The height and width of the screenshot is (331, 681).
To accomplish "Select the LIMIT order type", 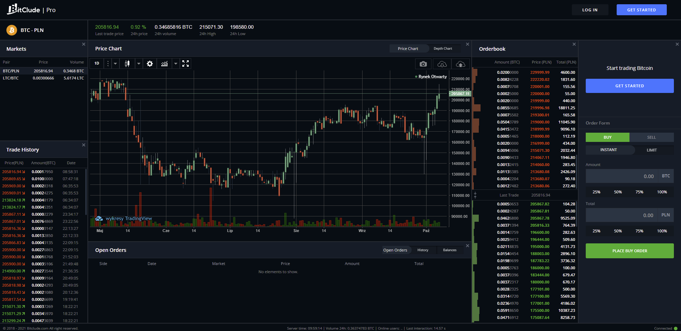I will [x=651, y=150].
